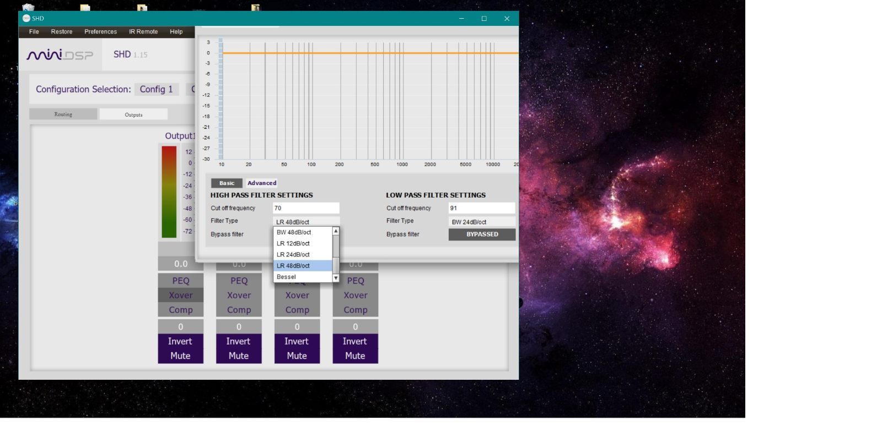The width and height of the screenshot is (882, 448).
Task: Click the Output1 level meter bar
Action: click(169, 192)
